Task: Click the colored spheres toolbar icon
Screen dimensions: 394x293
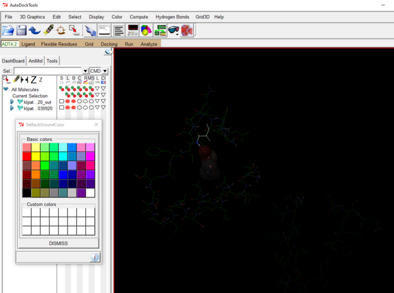Action: 146,30
